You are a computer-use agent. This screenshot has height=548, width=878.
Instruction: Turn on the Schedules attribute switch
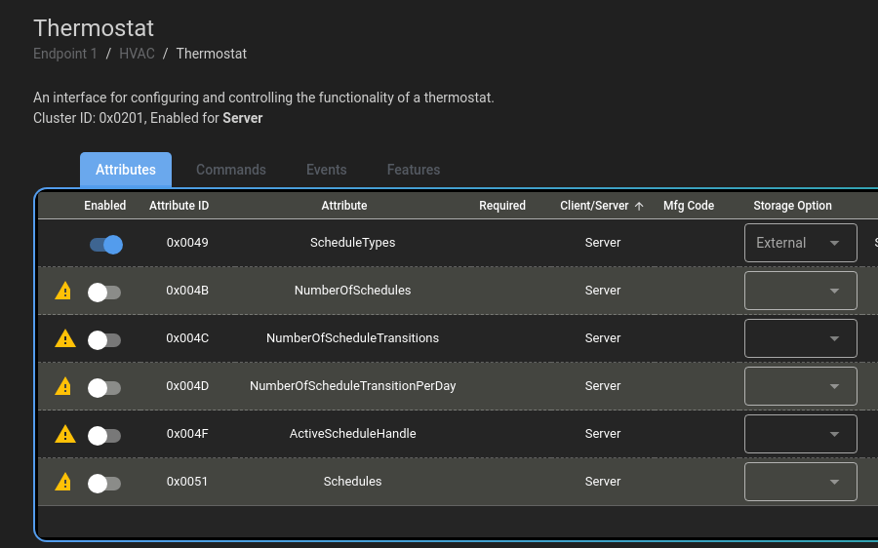coord(103,483)
